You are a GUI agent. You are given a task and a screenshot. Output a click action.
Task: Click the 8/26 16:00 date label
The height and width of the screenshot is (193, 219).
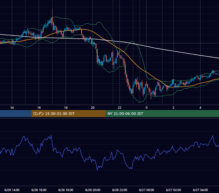[x=39, y=190]
